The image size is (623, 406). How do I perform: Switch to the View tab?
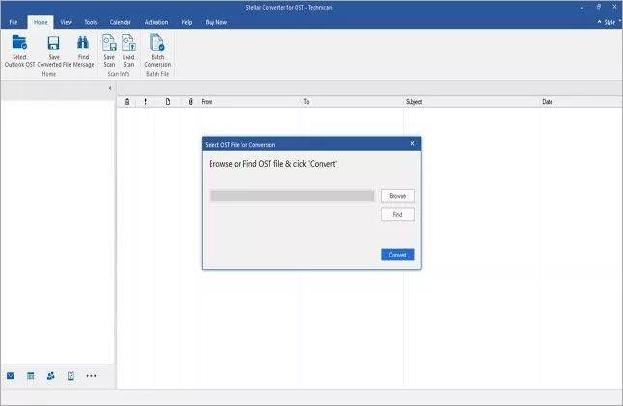coord(66,20)
